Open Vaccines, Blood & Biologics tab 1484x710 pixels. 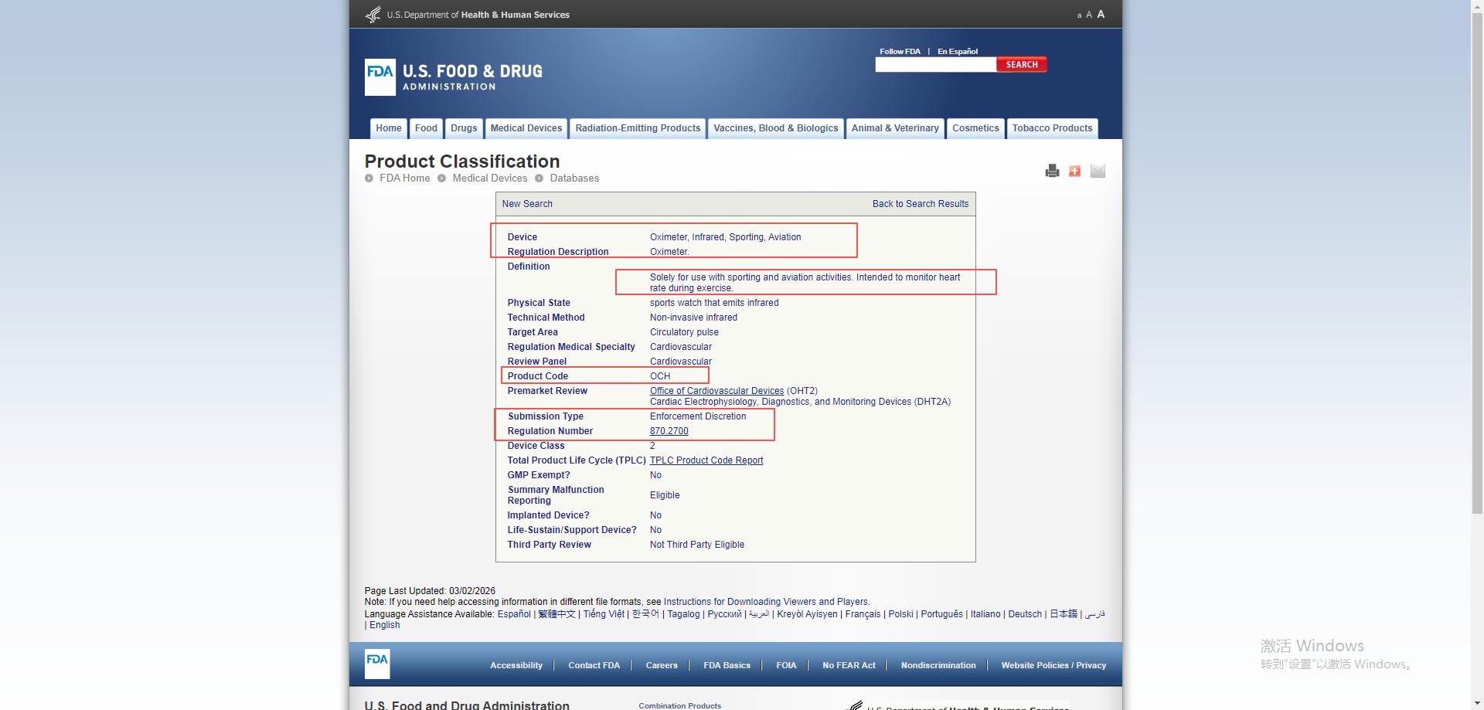775,128
